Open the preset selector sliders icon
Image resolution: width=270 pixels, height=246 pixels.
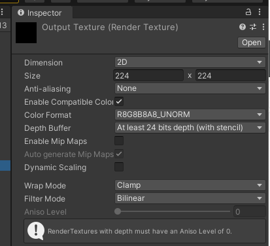coord(253,27)
